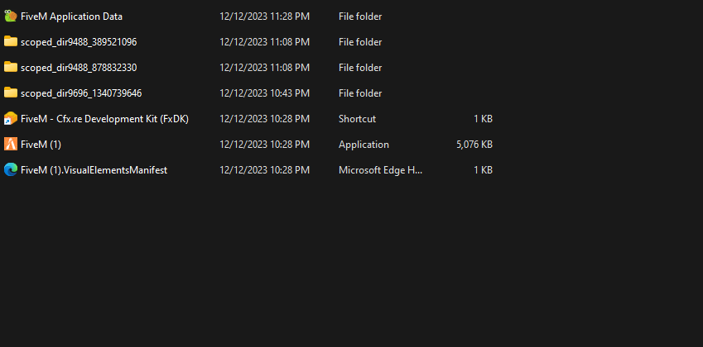This screenshot has height=347, width=703.
Task: Select the FiveM Application Data snail icon
Action: coord(11,16)
